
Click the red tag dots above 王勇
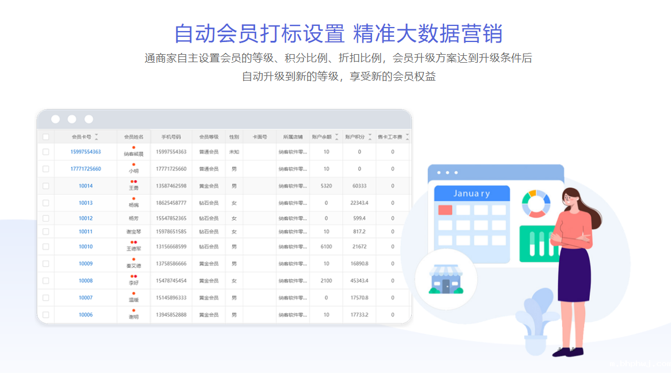134,182
